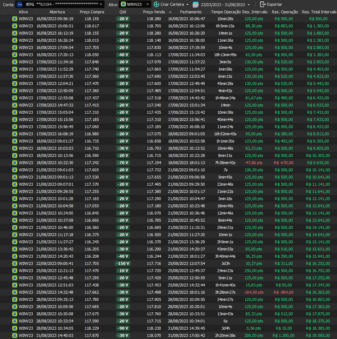Click the Fechamento column sort arrow

(x=170, y=12)
